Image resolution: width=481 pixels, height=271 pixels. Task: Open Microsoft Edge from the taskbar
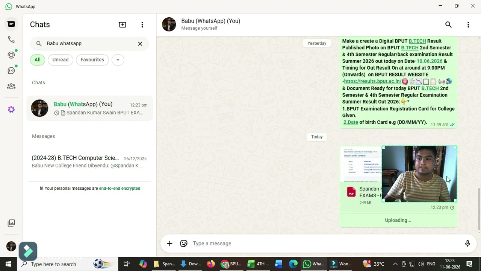point(293,264)
